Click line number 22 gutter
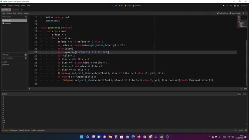The height and width of the screenshot is (140, 249). tap(36, 52)
